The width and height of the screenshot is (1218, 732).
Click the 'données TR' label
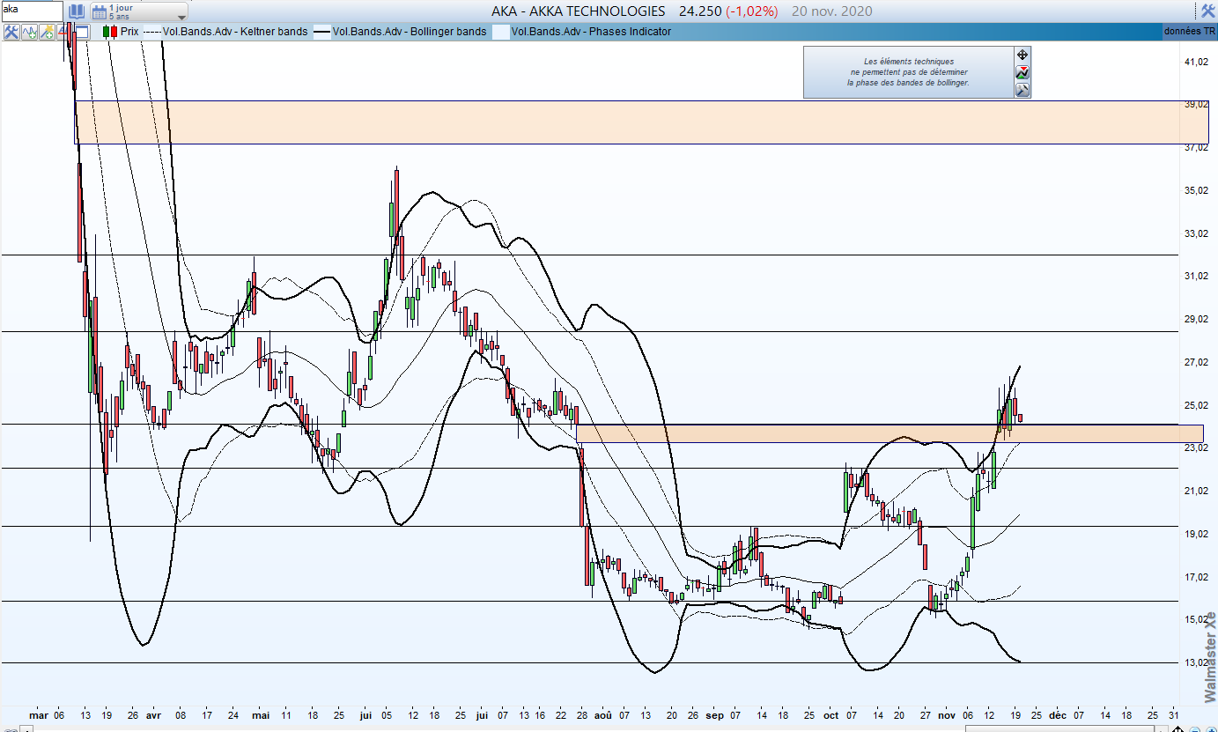click(1189, 32)
